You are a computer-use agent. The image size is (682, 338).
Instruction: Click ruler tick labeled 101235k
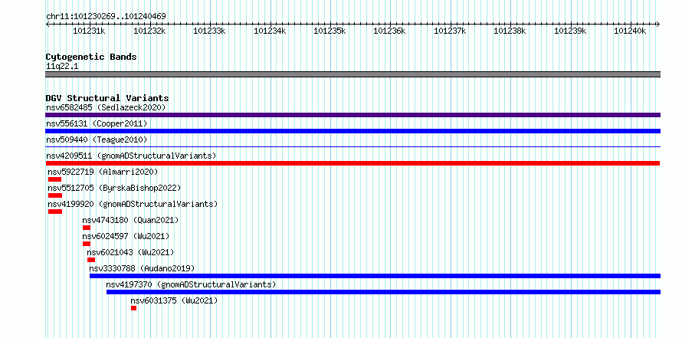(x=330, y=31)
